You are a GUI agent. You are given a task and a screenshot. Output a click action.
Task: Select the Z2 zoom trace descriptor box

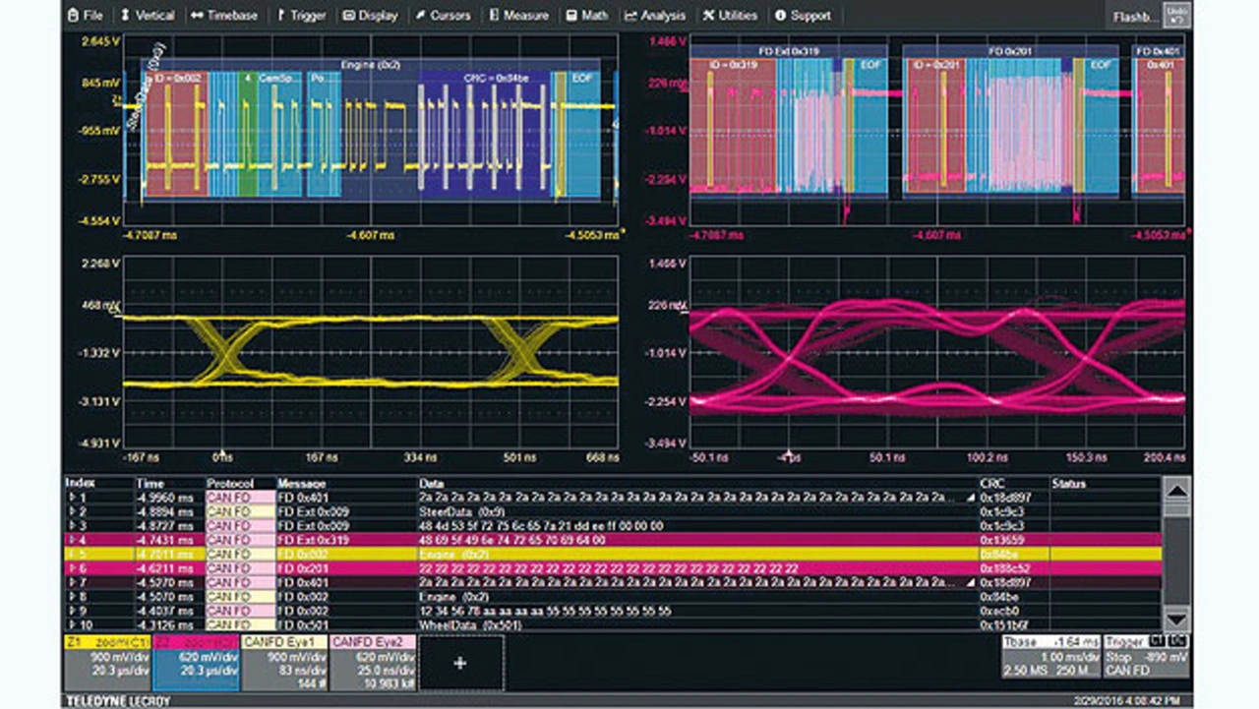195,662
